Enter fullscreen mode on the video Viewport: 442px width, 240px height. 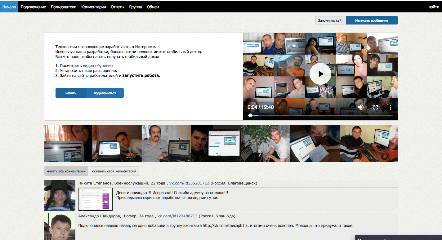click(376, 107)
